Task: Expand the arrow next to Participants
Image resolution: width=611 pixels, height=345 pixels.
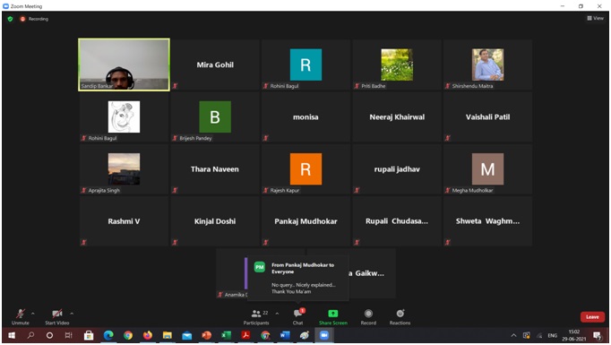Action: [277, 313]
